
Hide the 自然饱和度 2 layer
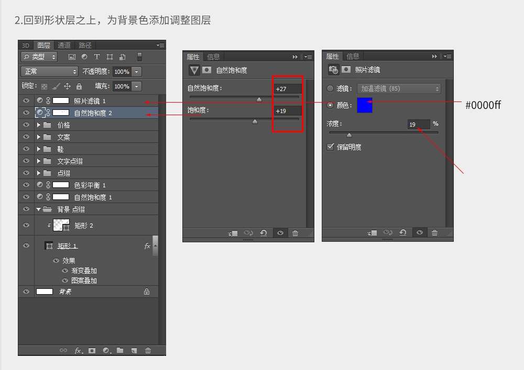[x=26, y=113]
